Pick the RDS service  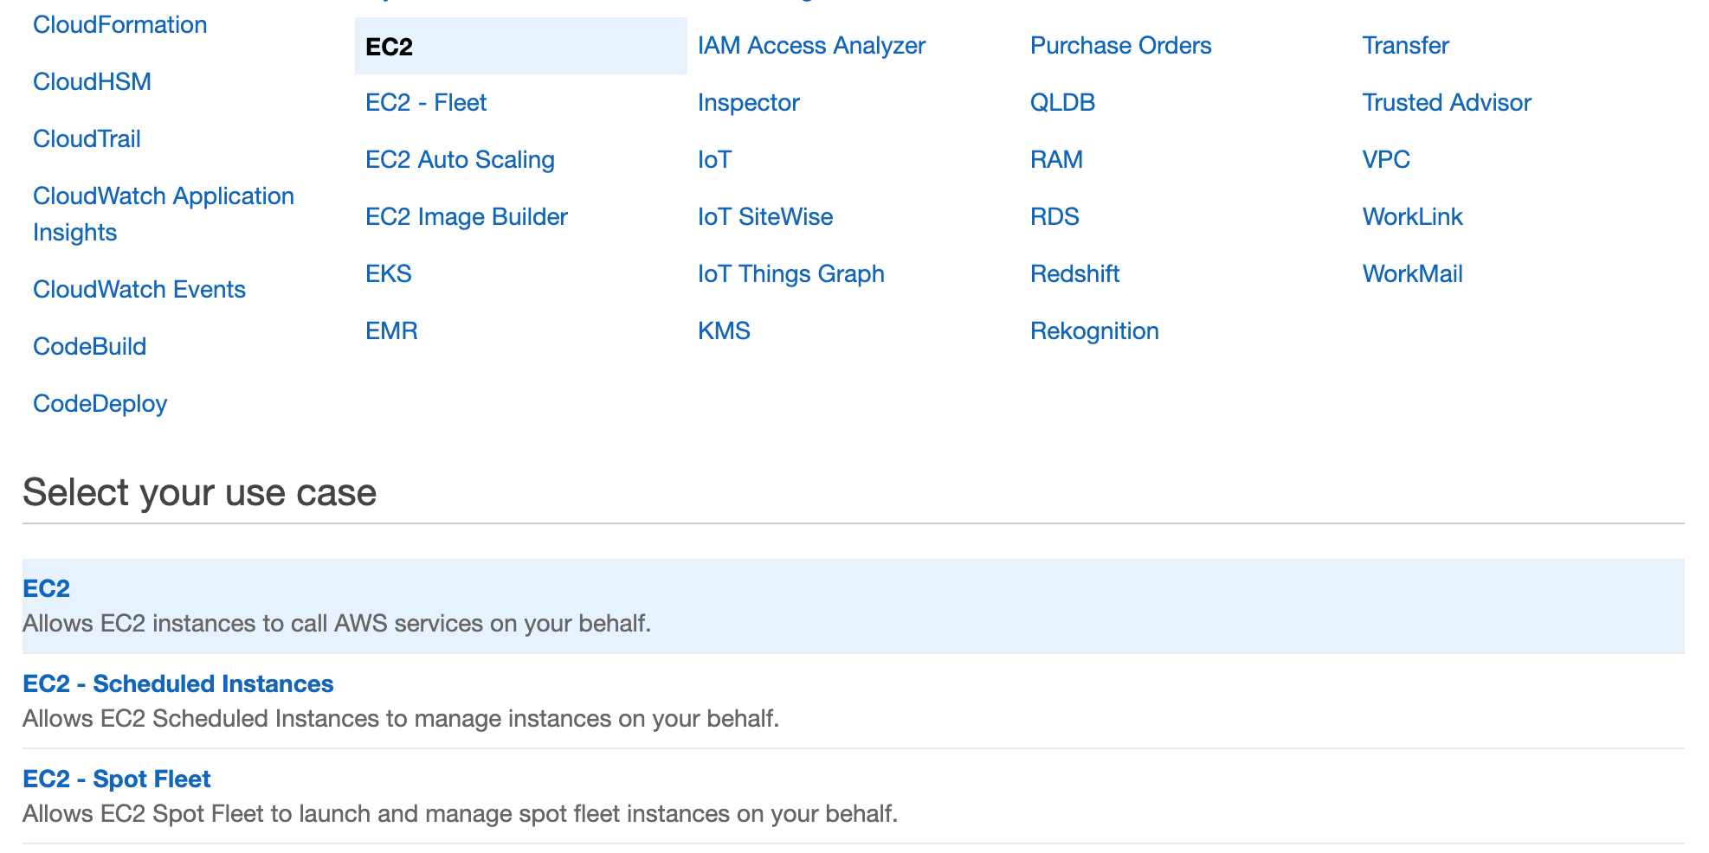coord(1054,216)
